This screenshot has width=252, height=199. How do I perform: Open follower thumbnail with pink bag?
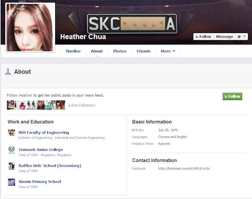pos(21,105)
